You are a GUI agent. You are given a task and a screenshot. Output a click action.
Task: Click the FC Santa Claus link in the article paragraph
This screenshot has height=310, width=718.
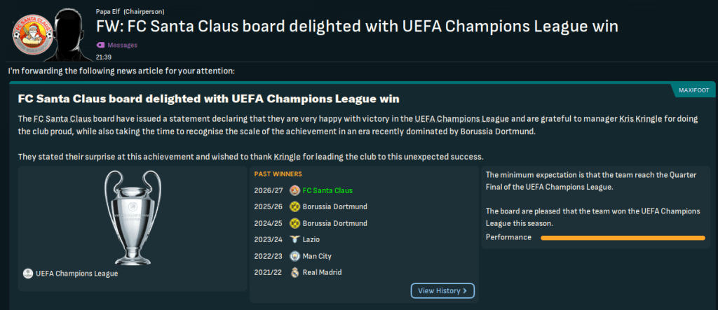(x=62, y=119)
